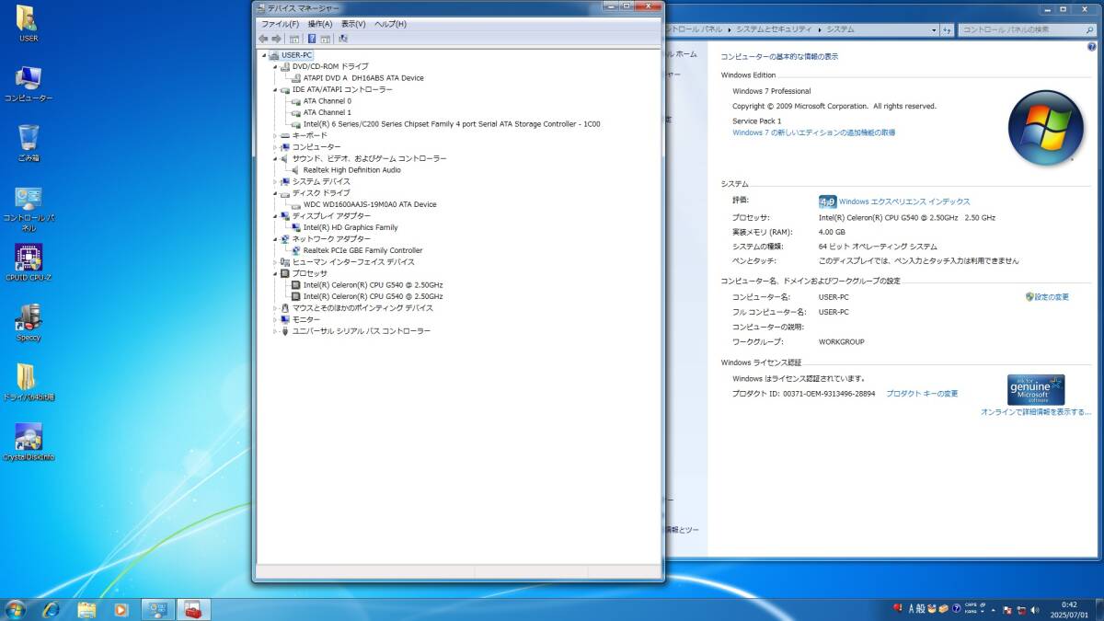This screenshot has height=621, width=1104.
Task: Click the システム breadcrumb in address bar
Action: tap(840, 29)
